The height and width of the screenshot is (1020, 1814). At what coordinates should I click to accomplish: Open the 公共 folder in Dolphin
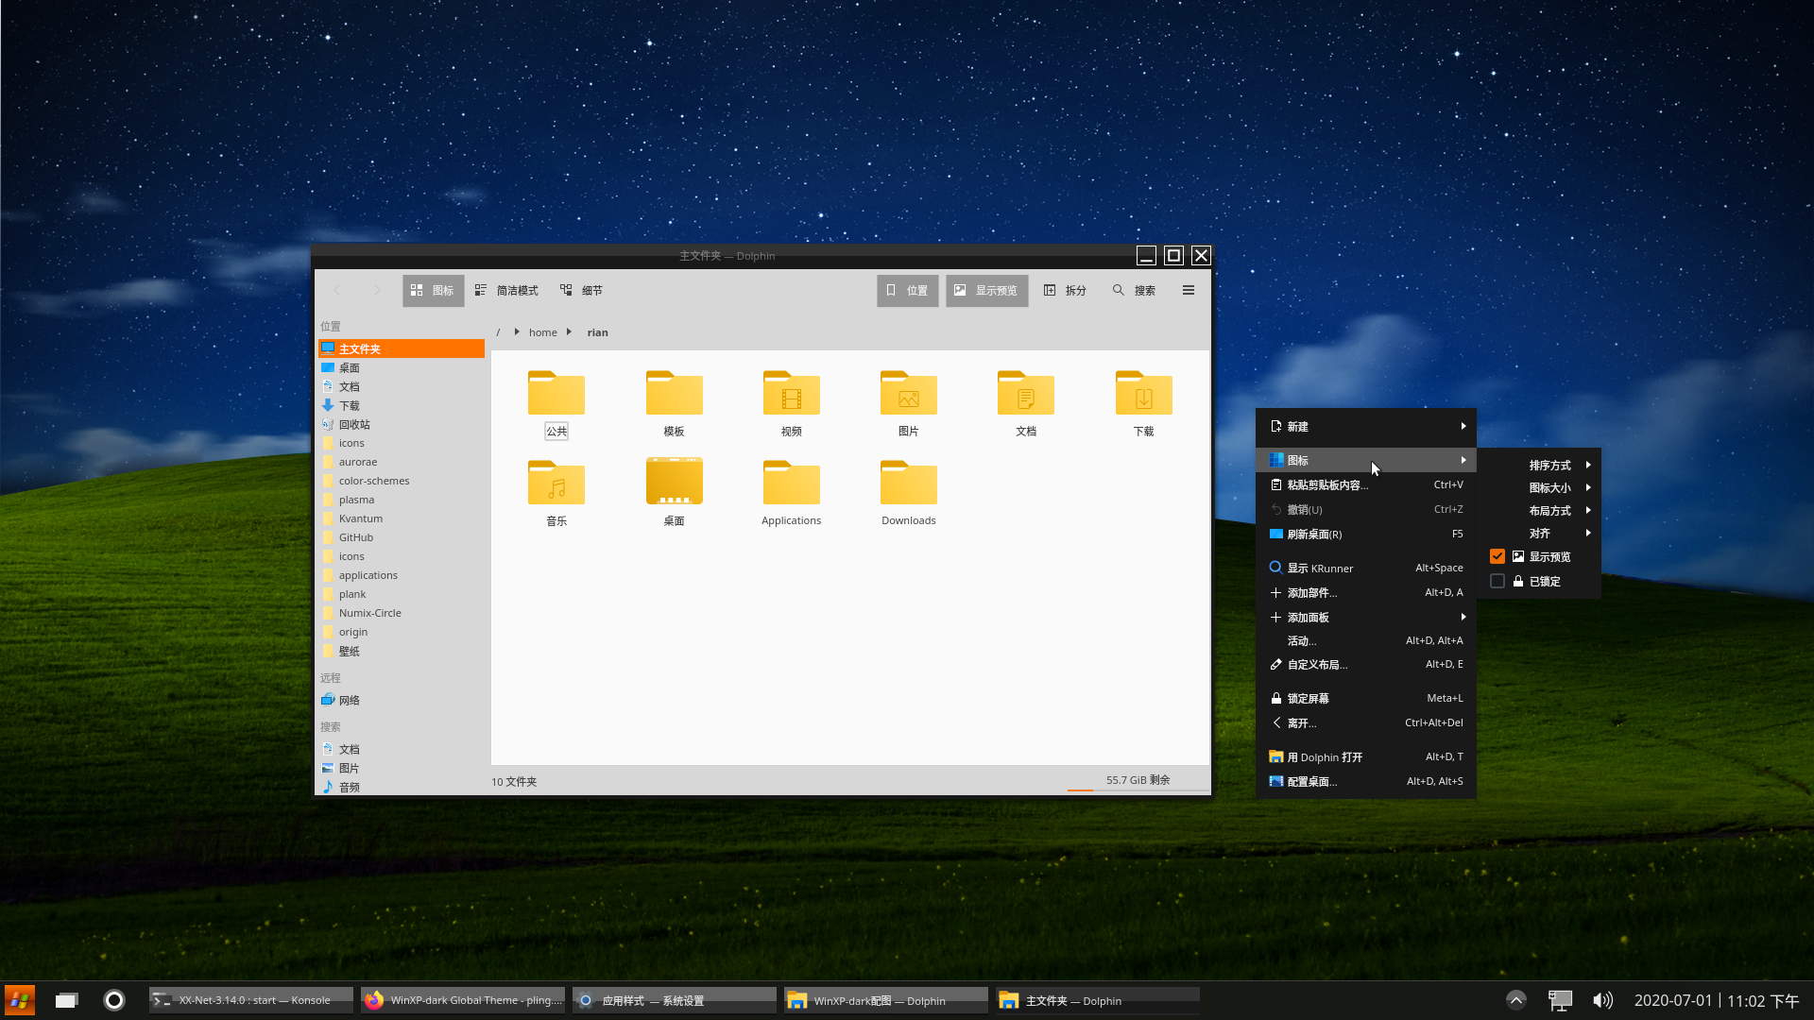[556, 393]
